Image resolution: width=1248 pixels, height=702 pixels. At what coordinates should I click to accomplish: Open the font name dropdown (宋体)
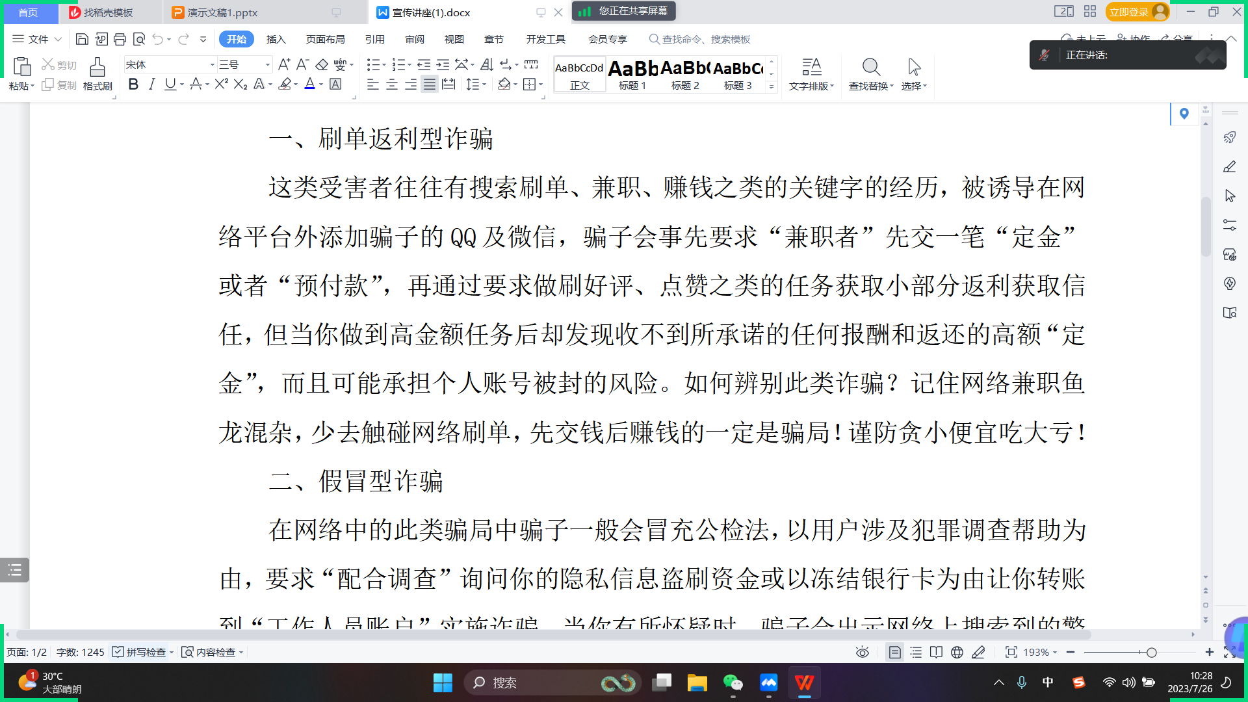[x=212, y=64]
